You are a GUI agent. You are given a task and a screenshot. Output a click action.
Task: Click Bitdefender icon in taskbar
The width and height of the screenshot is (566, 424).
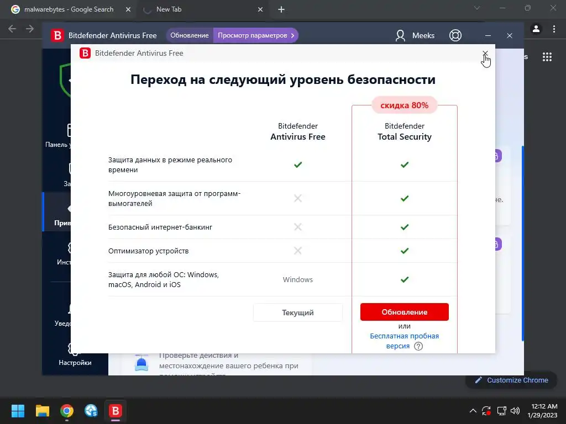[x=116, y=411]
